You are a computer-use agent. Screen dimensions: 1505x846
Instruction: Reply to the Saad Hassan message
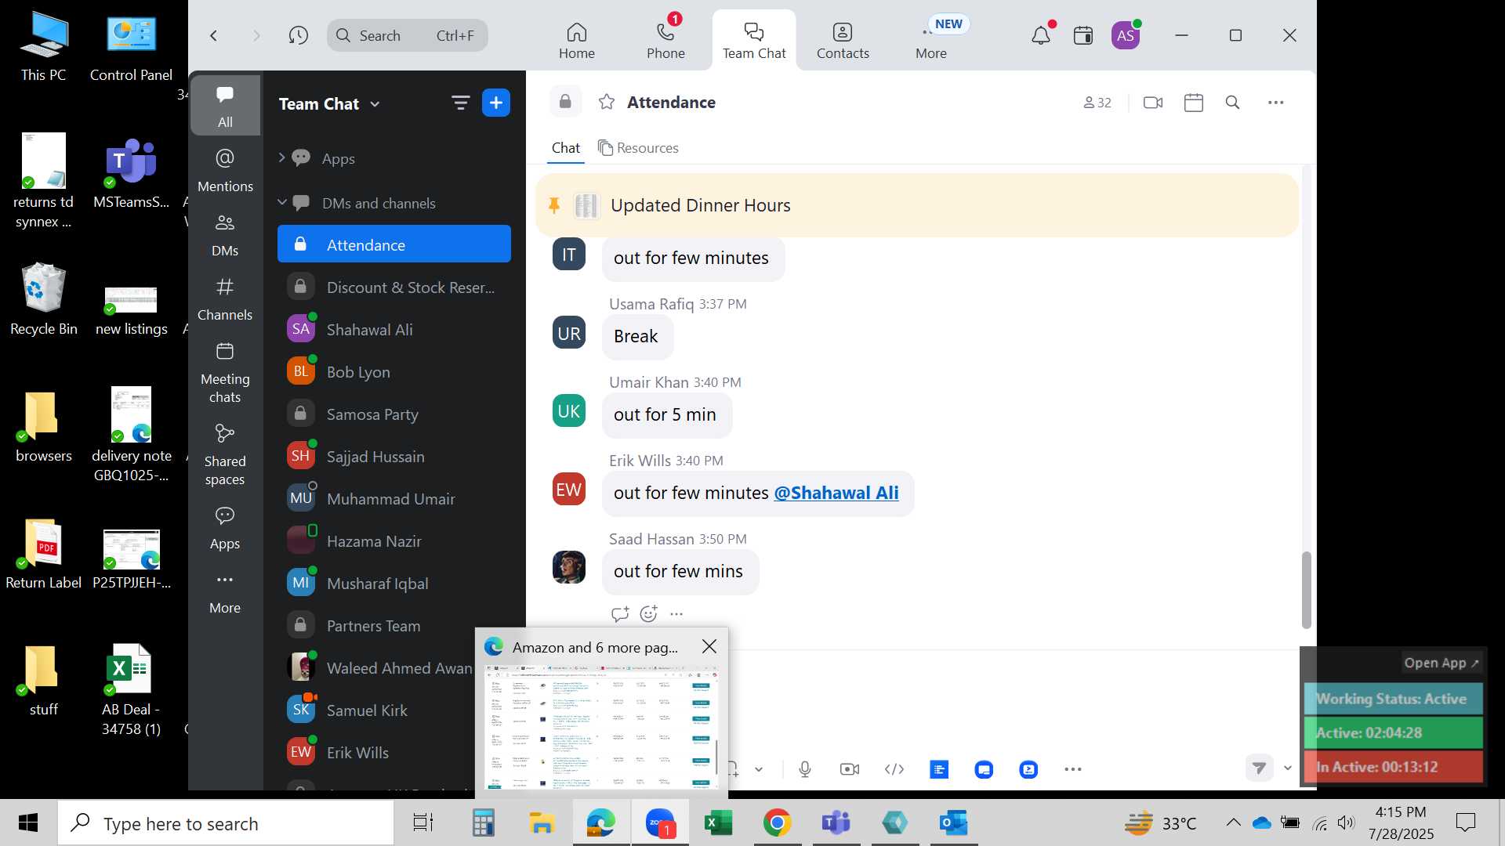click(x=620, y=614)
